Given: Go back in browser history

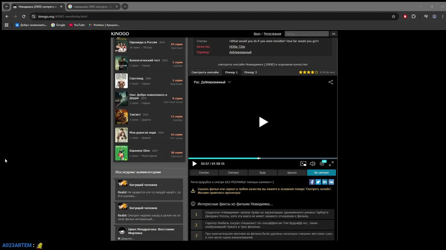Looking at the screenshot, I should click(7, 16).
